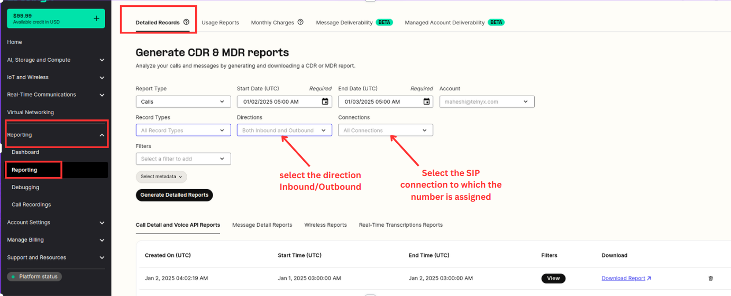Open the All Connections dropdown
This screenshot has height=296, width=731.
click(x=386, y=130)
